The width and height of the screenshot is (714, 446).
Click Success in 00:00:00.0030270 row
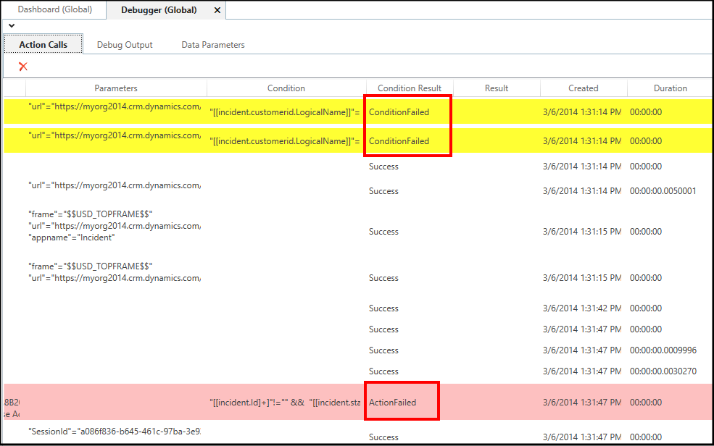pyautogui.click(x=383, y=371)
